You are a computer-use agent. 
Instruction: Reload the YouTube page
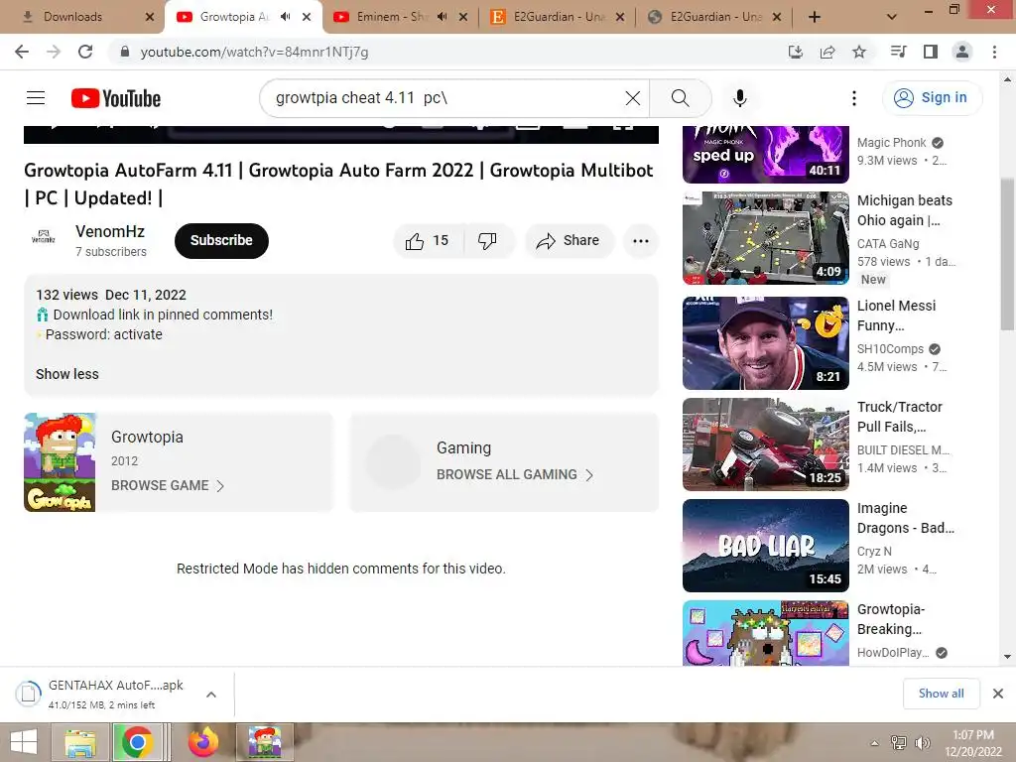tap(85, 52)
